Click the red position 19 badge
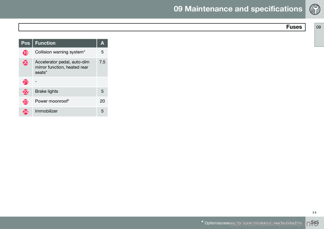The width and height of the screenshot is (324, 229). pyautogui.click(x=25, y=53)
